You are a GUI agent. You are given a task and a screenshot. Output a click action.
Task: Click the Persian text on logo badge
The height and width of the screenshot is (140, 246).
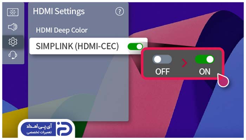click(x=39, y=129)
